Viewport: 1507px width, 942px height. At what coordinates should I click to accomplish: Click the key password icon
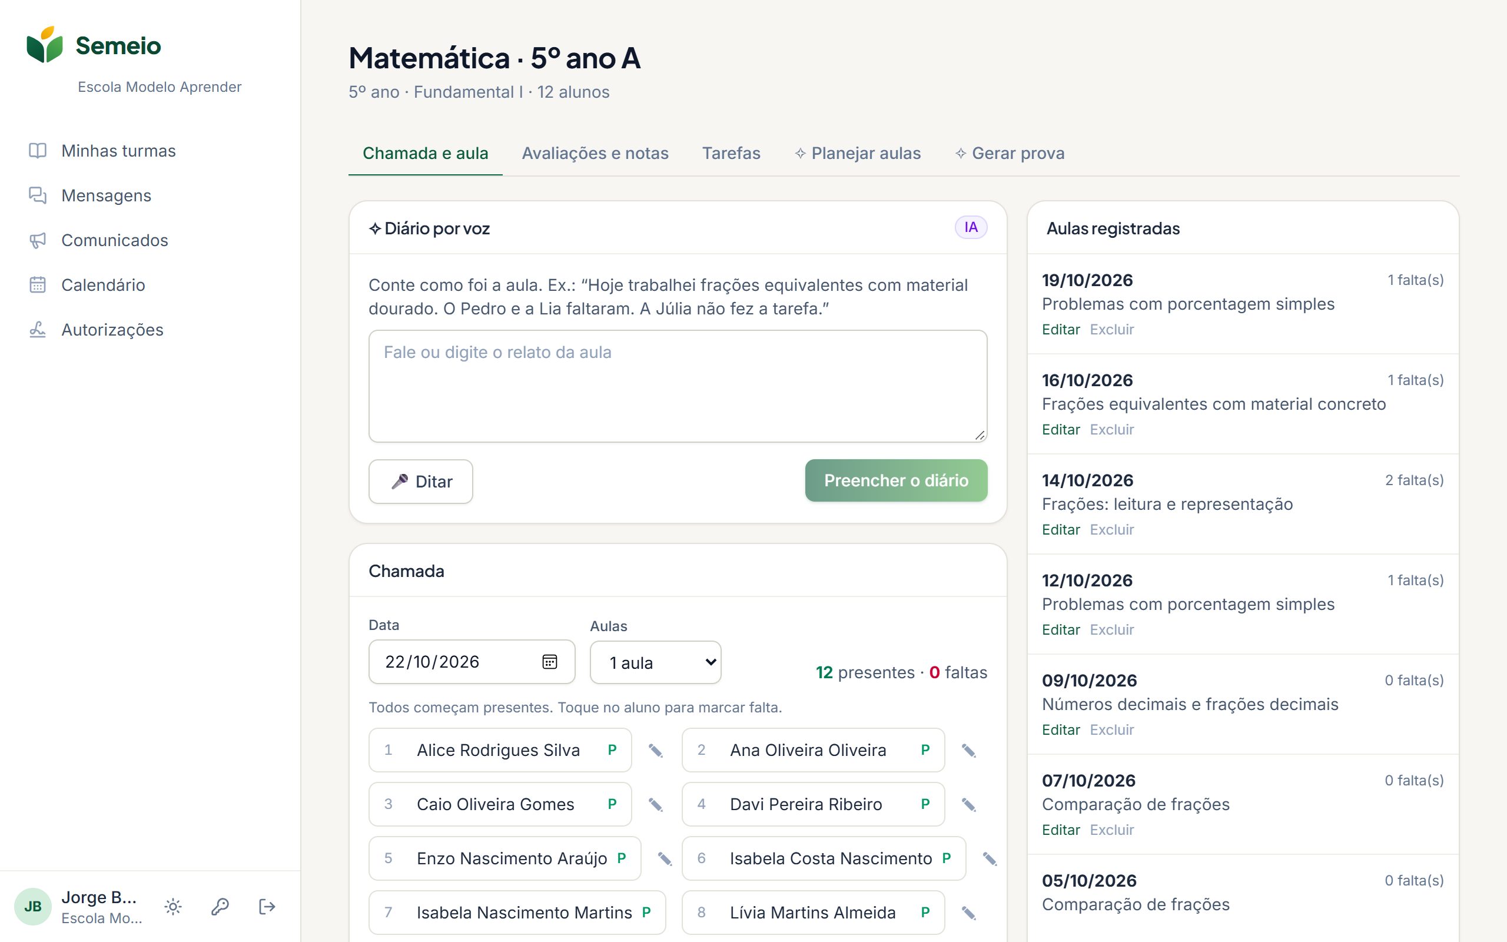coord(220,907)
